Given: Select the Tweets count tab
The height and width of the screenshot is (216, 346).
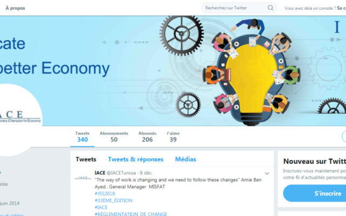Looking at the screenshot, I should pos(82,137).
